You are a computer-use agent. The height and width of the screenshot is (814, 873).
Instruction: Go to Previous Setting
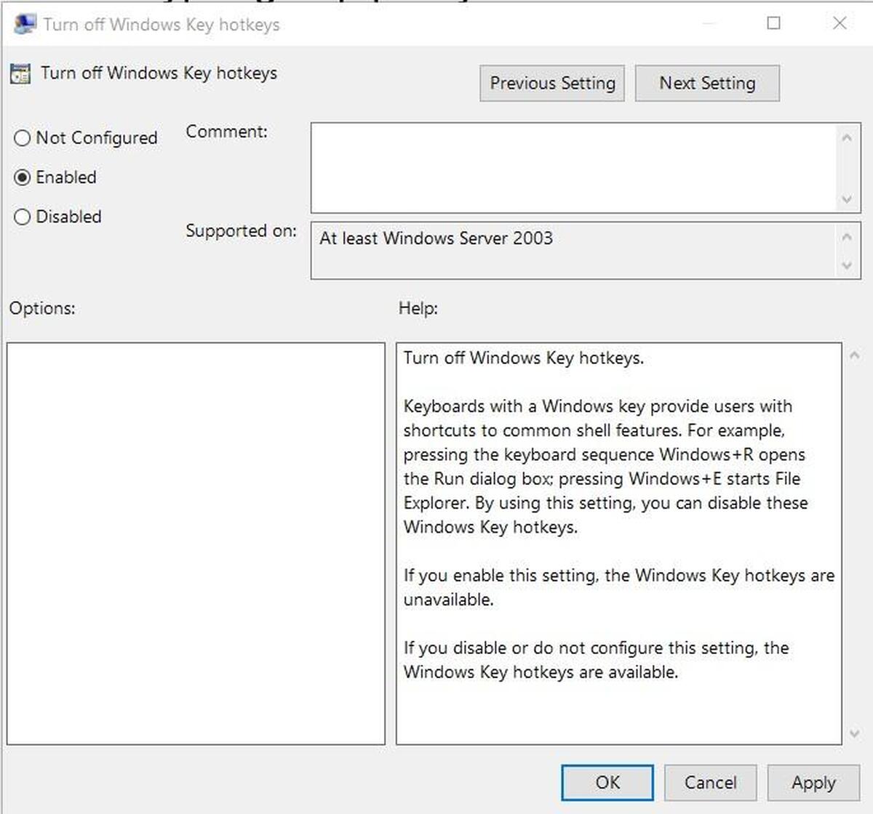552,84
